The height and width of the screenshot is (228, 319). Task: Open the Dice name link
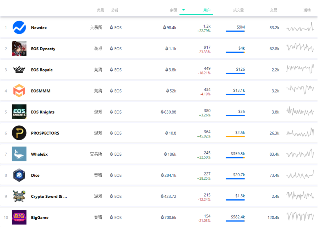35,175
